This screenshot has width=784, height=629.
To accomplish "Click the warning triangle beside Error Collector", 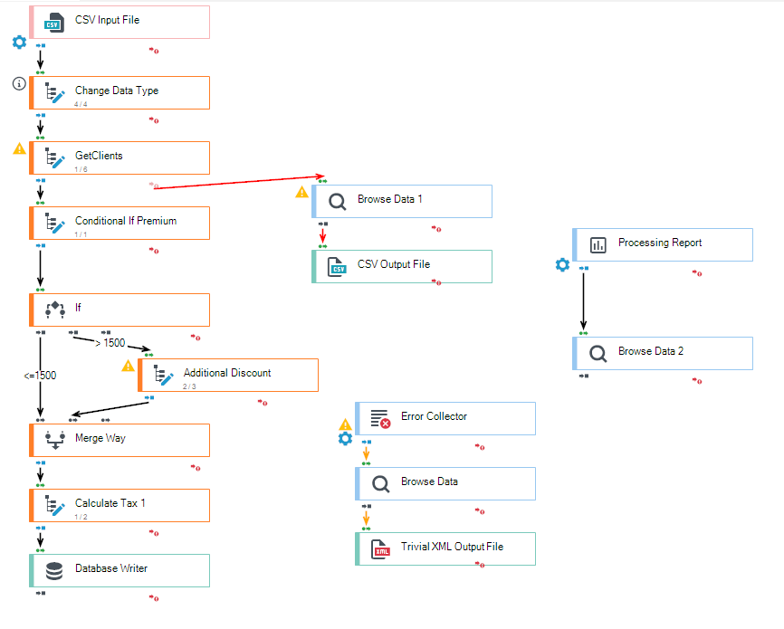I will click(346, 424).
